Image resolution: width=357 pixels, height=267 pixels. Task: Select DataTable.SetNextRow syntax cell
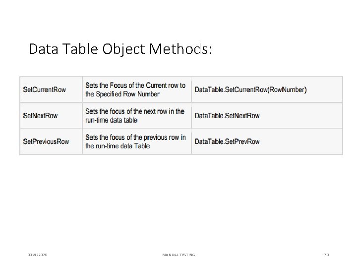click(267, 116)
